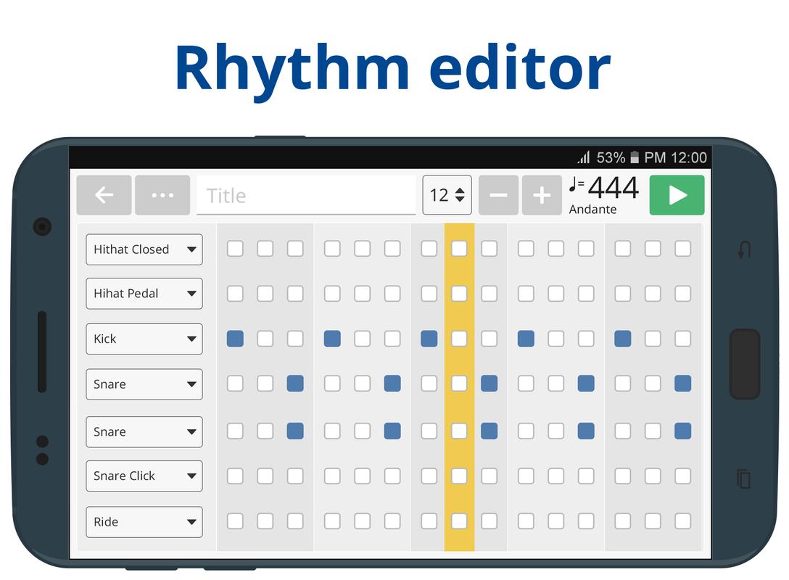Open the three-dots more options menu

[x=162, y=195]
